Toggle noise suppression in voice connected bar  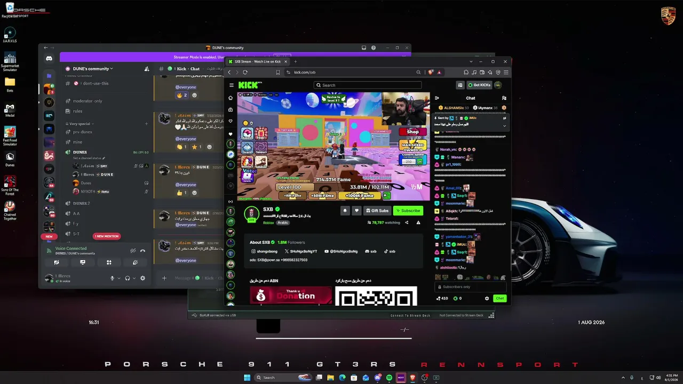(x=133, y=251)
